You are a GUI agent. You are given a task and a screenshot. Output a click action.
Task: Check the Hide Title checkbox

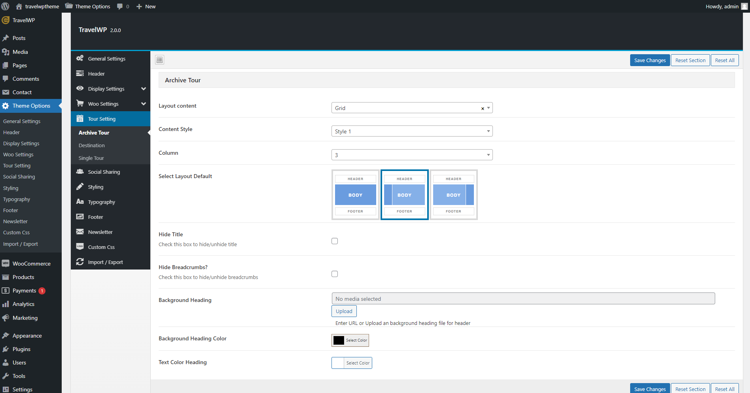pyautogui.click(x=335, y=241)
